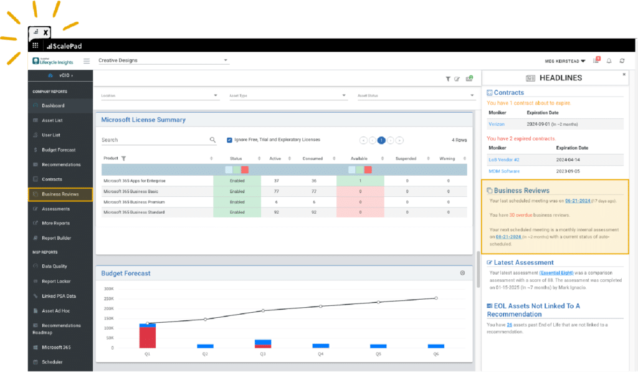638x372 pixels.
Task: Open the Verizon contract link
Action: [x=495, y=124]
